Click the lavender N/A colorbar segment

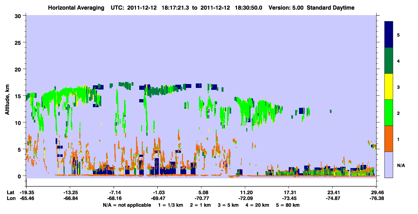[x=389, y=164]
